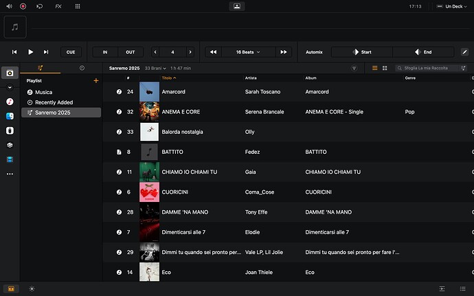Click the Automix Start button
The height and width of the screenshot is (296, 474).
click(x=361, y=52)
